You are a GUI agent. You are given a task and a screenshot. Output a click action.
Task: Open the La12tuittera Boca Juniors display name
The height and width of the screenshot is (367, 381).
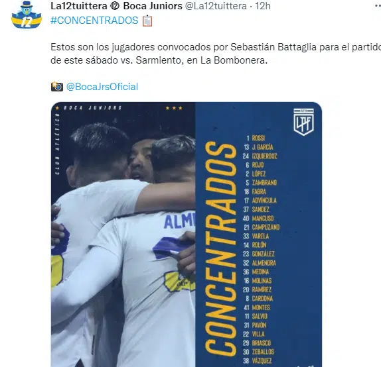click(116, 6)
